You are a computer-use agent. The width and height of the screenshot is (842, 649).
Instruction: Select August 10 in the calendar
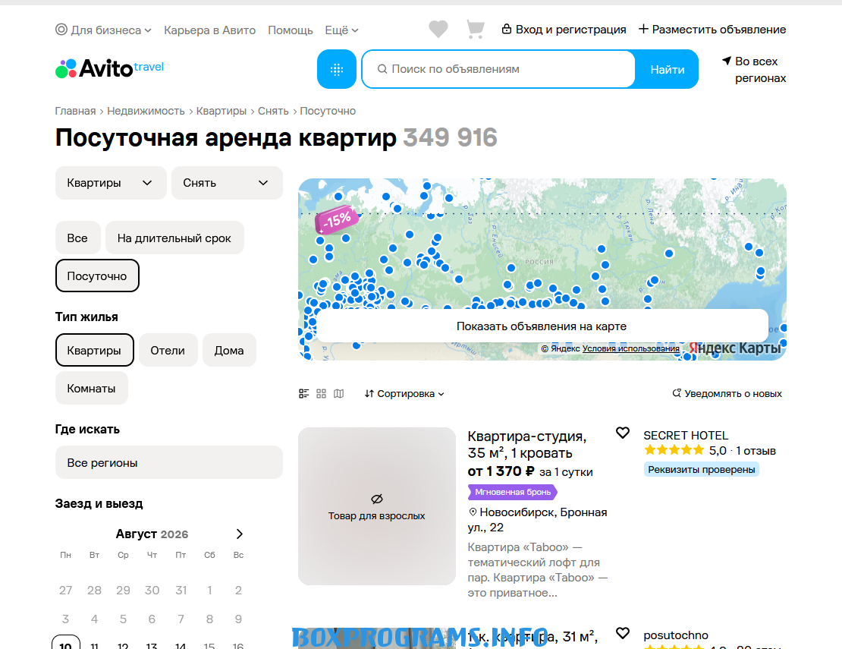coord(65,645)
